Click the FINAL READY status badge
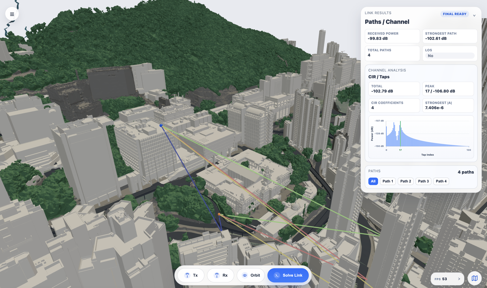Viewport: 487px width, 288px height. click(454, 14)
